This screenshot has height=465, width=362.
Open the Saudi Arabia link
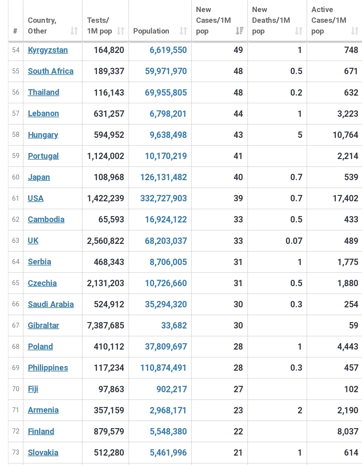[x=51, y=304]
